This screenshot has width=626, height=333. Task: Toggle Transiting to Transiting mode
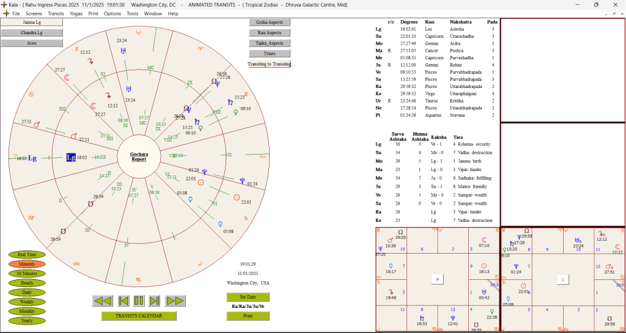269,64
